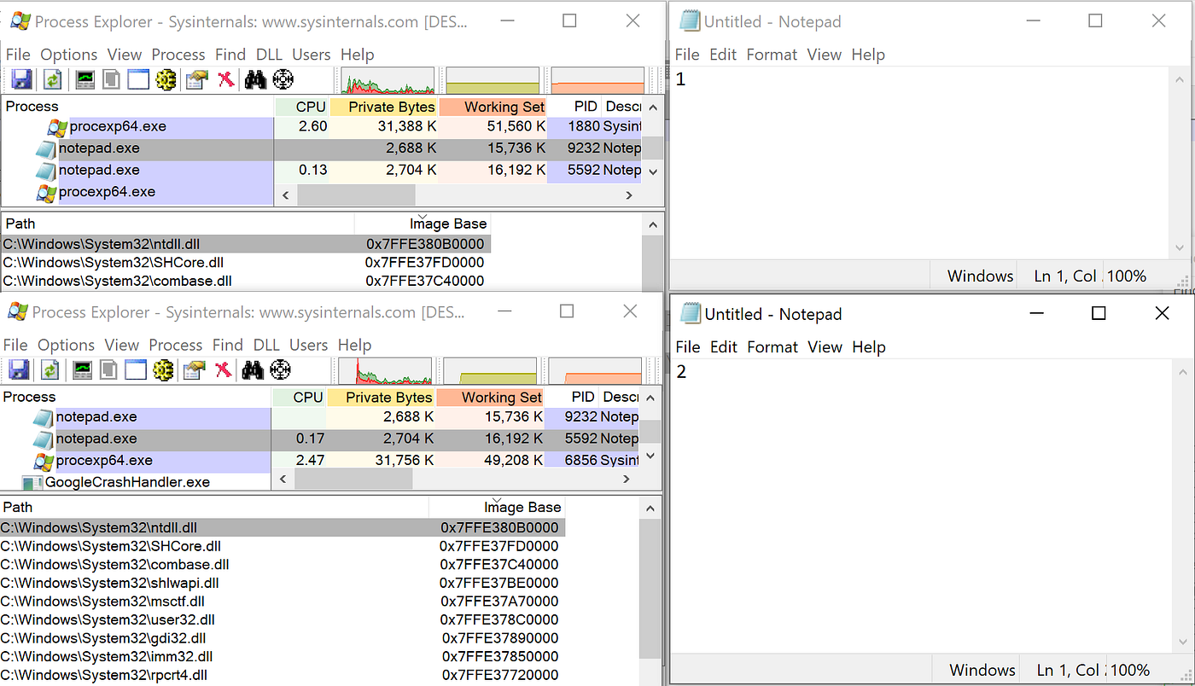Open Help menu in upper Notepad window

(868, 55)
